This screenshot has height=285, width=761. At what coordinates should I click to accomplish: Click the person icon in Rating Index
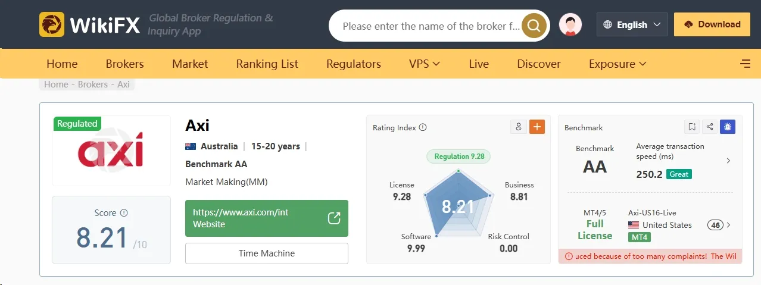click(x=519, y=127)
